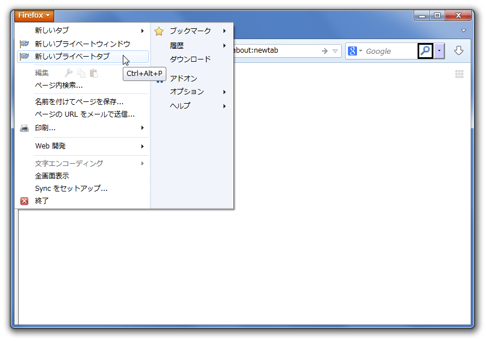Expand the オプション submenu arrow

(225, 92)
